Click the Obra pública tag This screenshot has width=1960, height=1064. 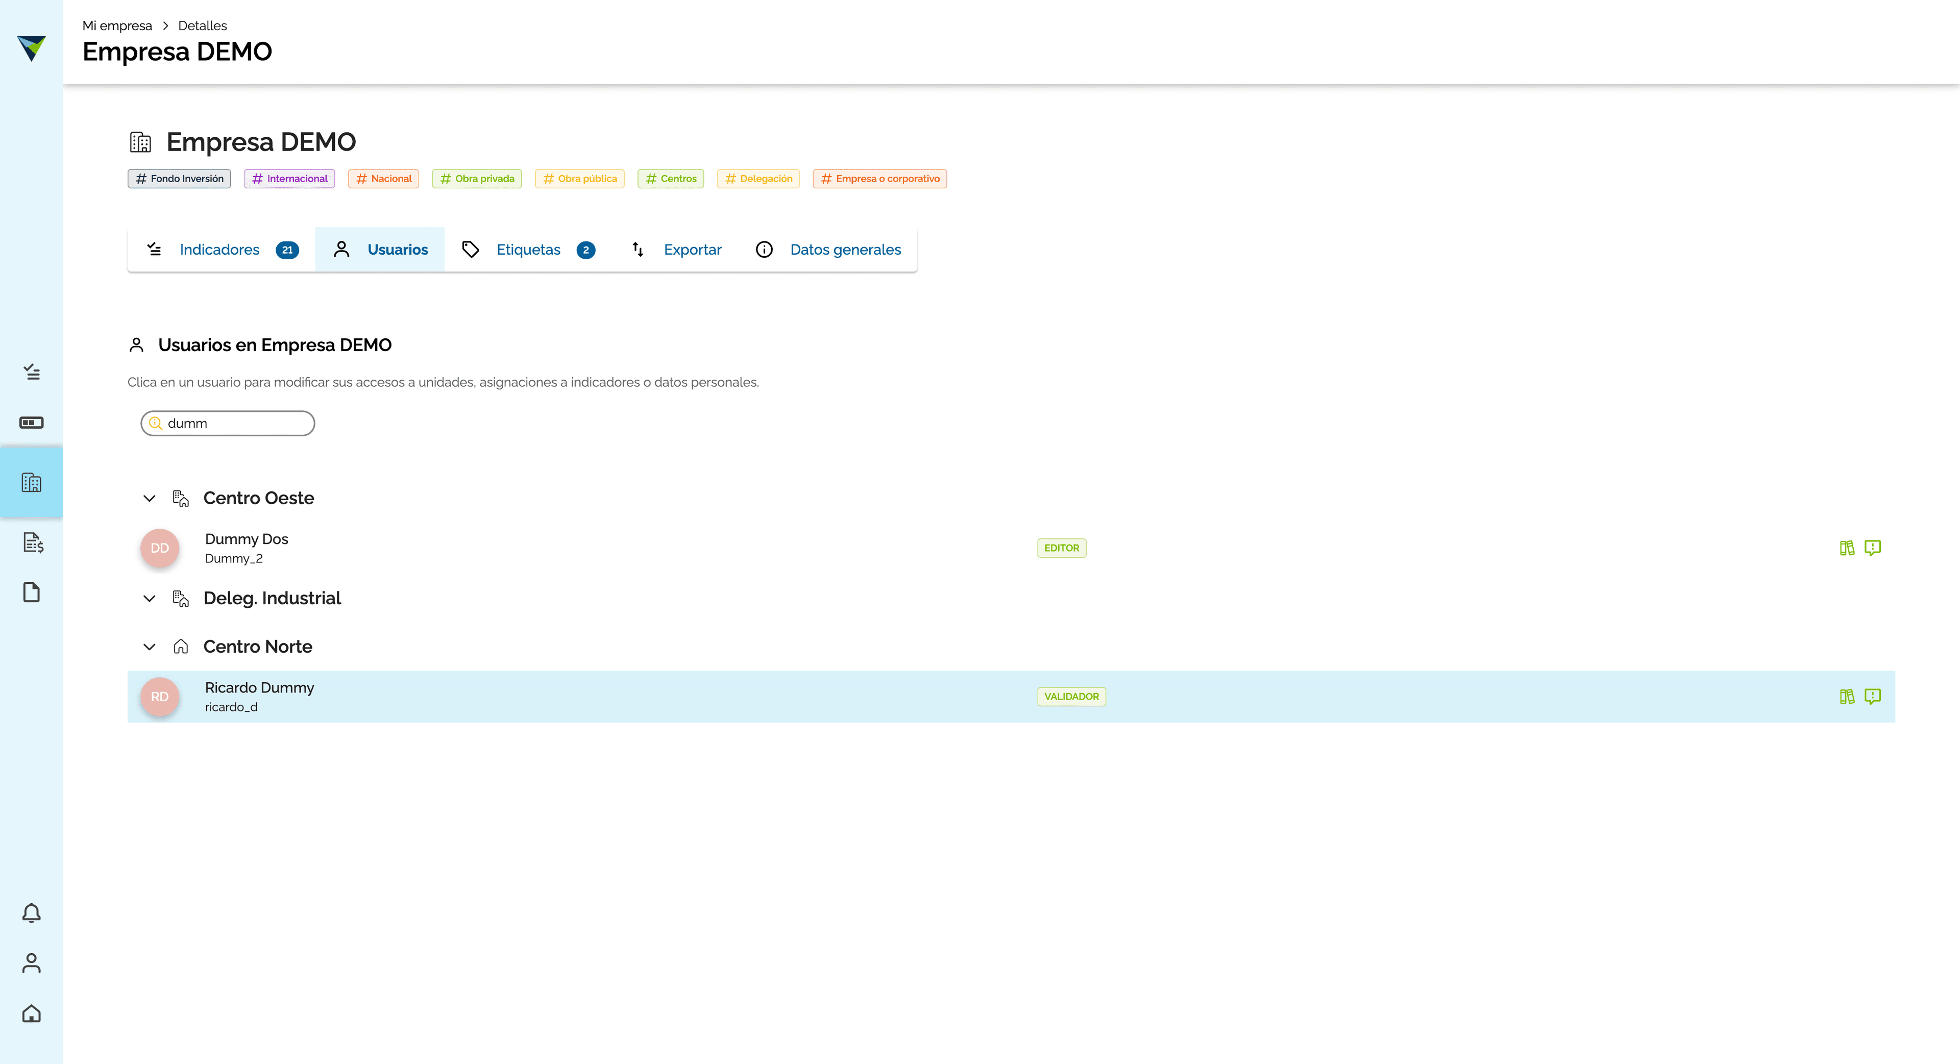click(580, 179)
